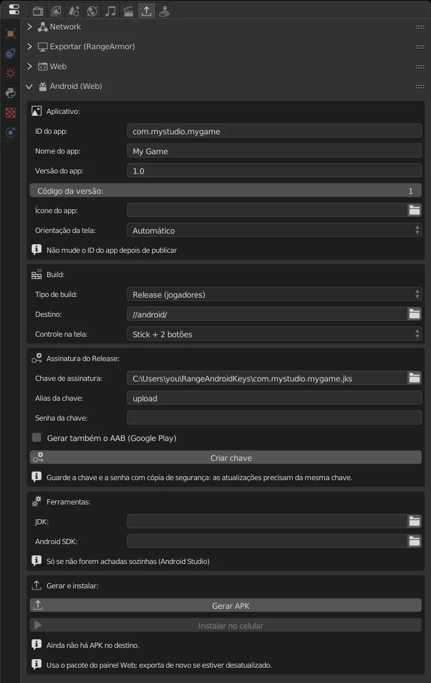This screenshot has height=683, width=431.
Task: Click the info icon beside 'Usa o pacote'
Action: [x=36, y=664]
